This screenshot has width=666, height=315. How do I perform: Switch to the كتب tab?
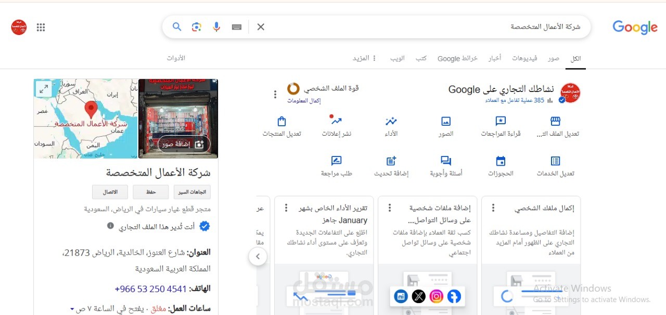click(x=421, y=58)
